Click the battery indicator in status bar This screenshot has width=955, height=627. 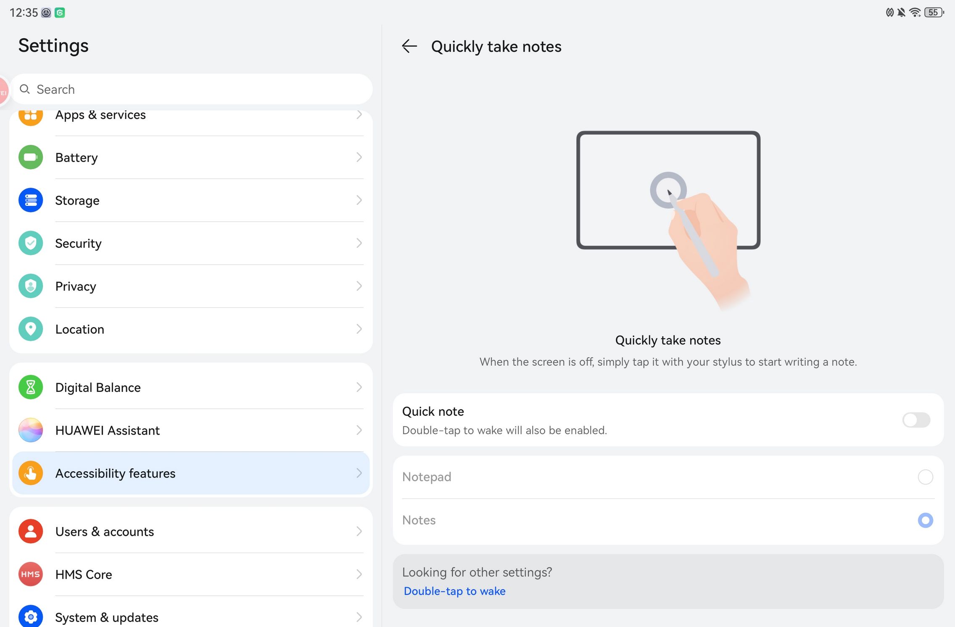[934, 13]
